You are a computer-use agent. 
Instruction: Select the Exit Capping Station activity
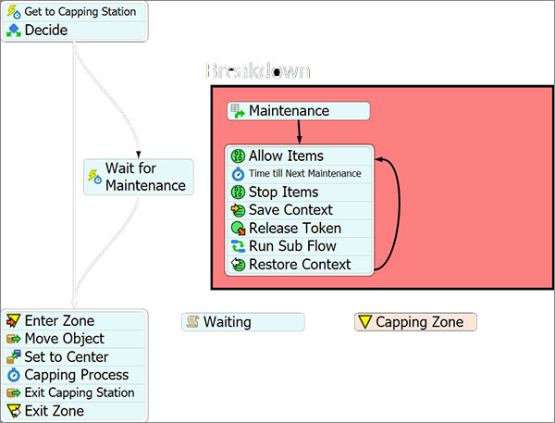[x=74, y=393]
